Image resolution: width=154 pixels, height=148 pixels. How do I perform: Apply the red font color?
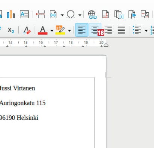click(43, 30)
